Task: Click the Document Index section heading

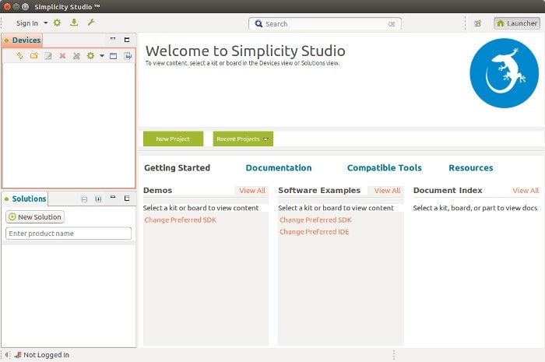Action: tap(448, 191)
